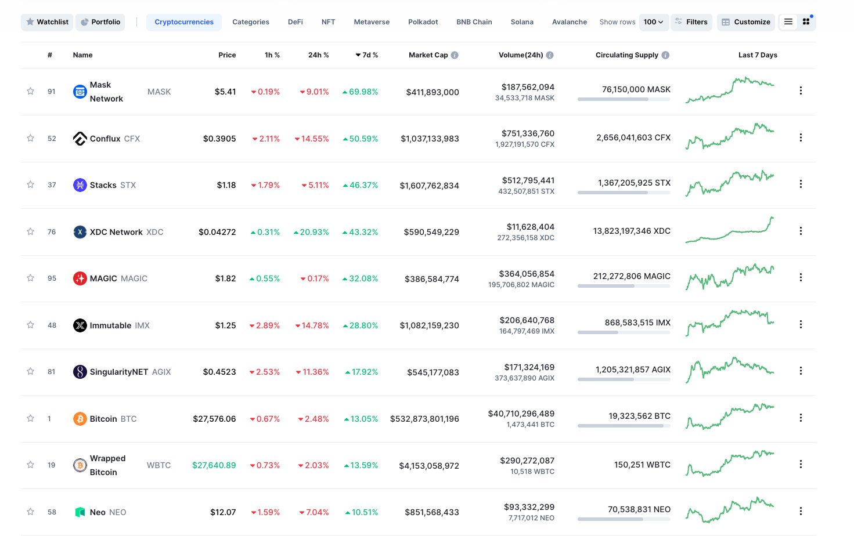854x536 pixels.
Task: Open the Solana tab
Action: (522, 22)
